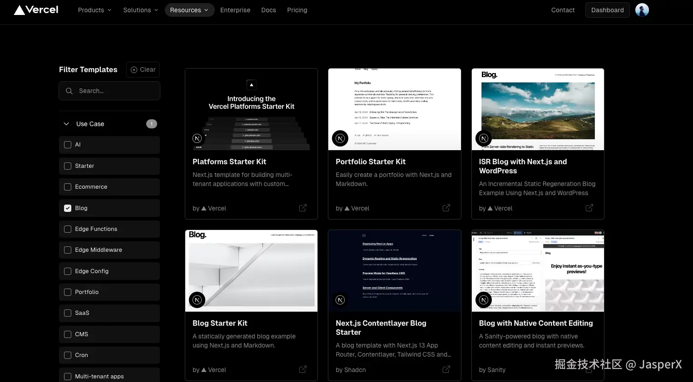693x382 pixels.
Task: Focus the template Search field
Action: coord(109,91)
